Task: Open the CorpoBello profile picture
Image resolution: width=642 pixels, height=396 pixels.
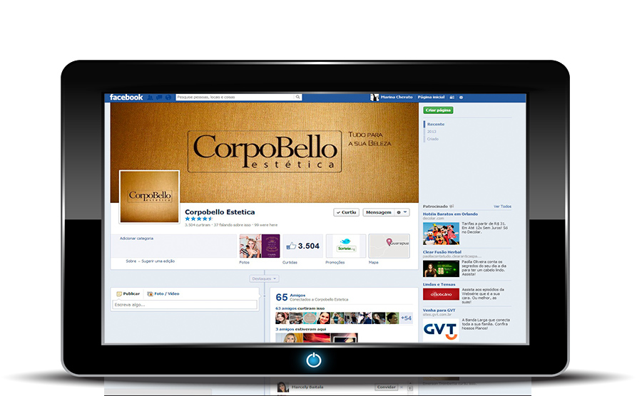Action: pos(150,197)
